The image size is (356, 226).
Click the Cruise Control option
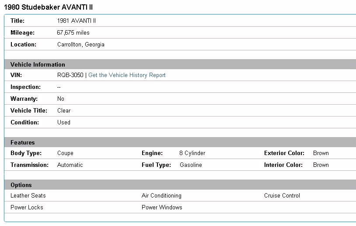(x=282, y=196)
